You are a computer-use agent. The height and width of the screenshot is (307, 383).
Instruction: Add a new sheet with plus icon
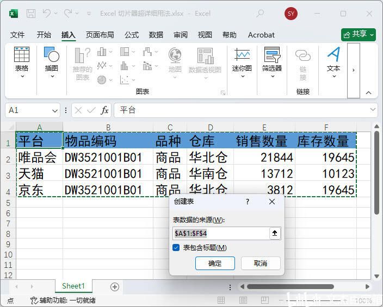(114, 286)
